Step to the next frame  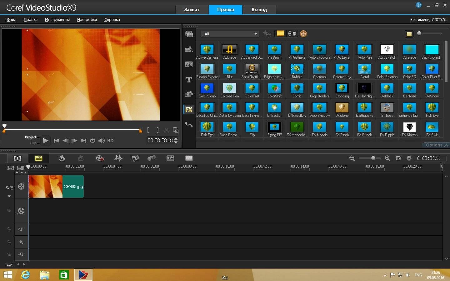tap(74, 140)
